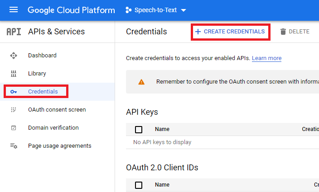Follow the Learn more link
This screenshot has width=319, height=192.
point(266,58)
